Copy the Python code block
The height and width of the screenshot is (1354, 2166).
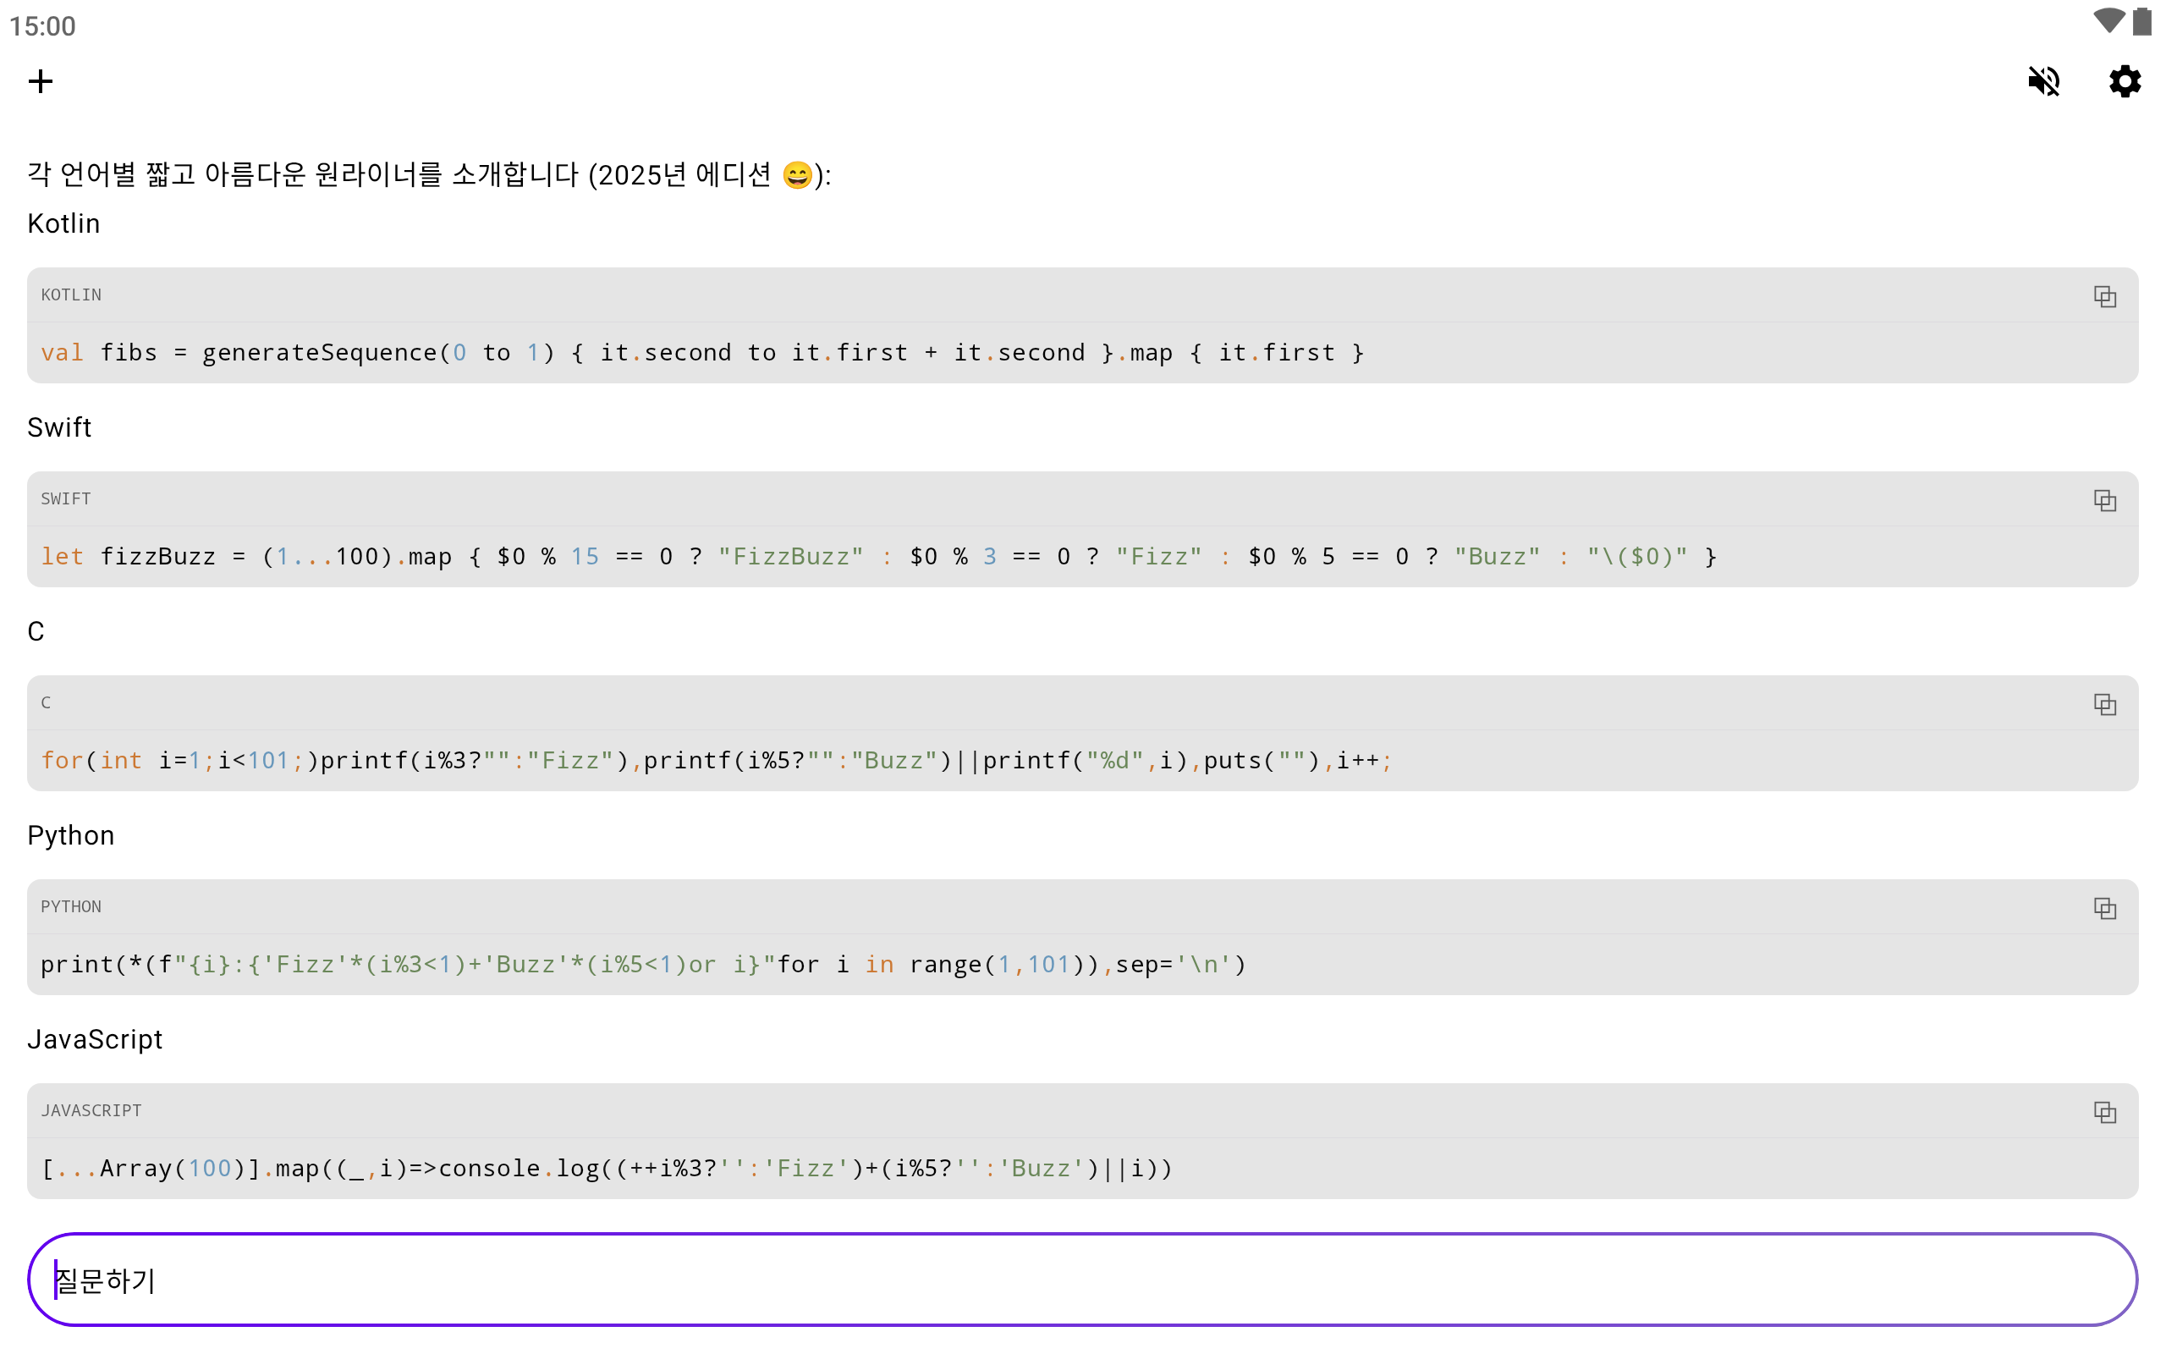click(2104, 909)
